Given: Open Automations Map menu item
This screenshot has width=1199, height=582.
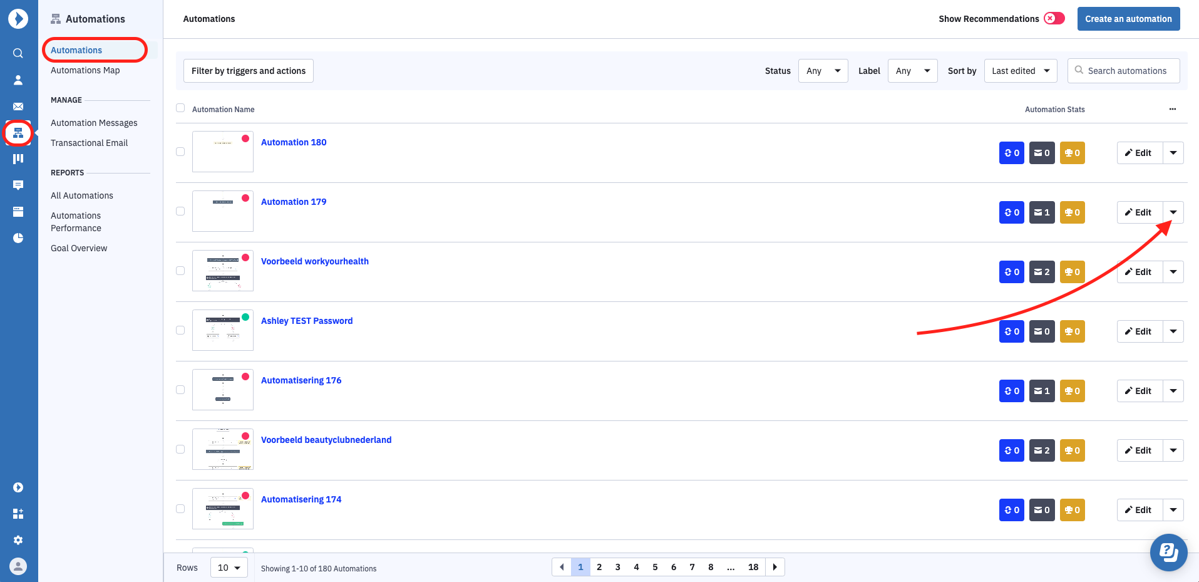Looking at the screenshot, I should (85, 70).
